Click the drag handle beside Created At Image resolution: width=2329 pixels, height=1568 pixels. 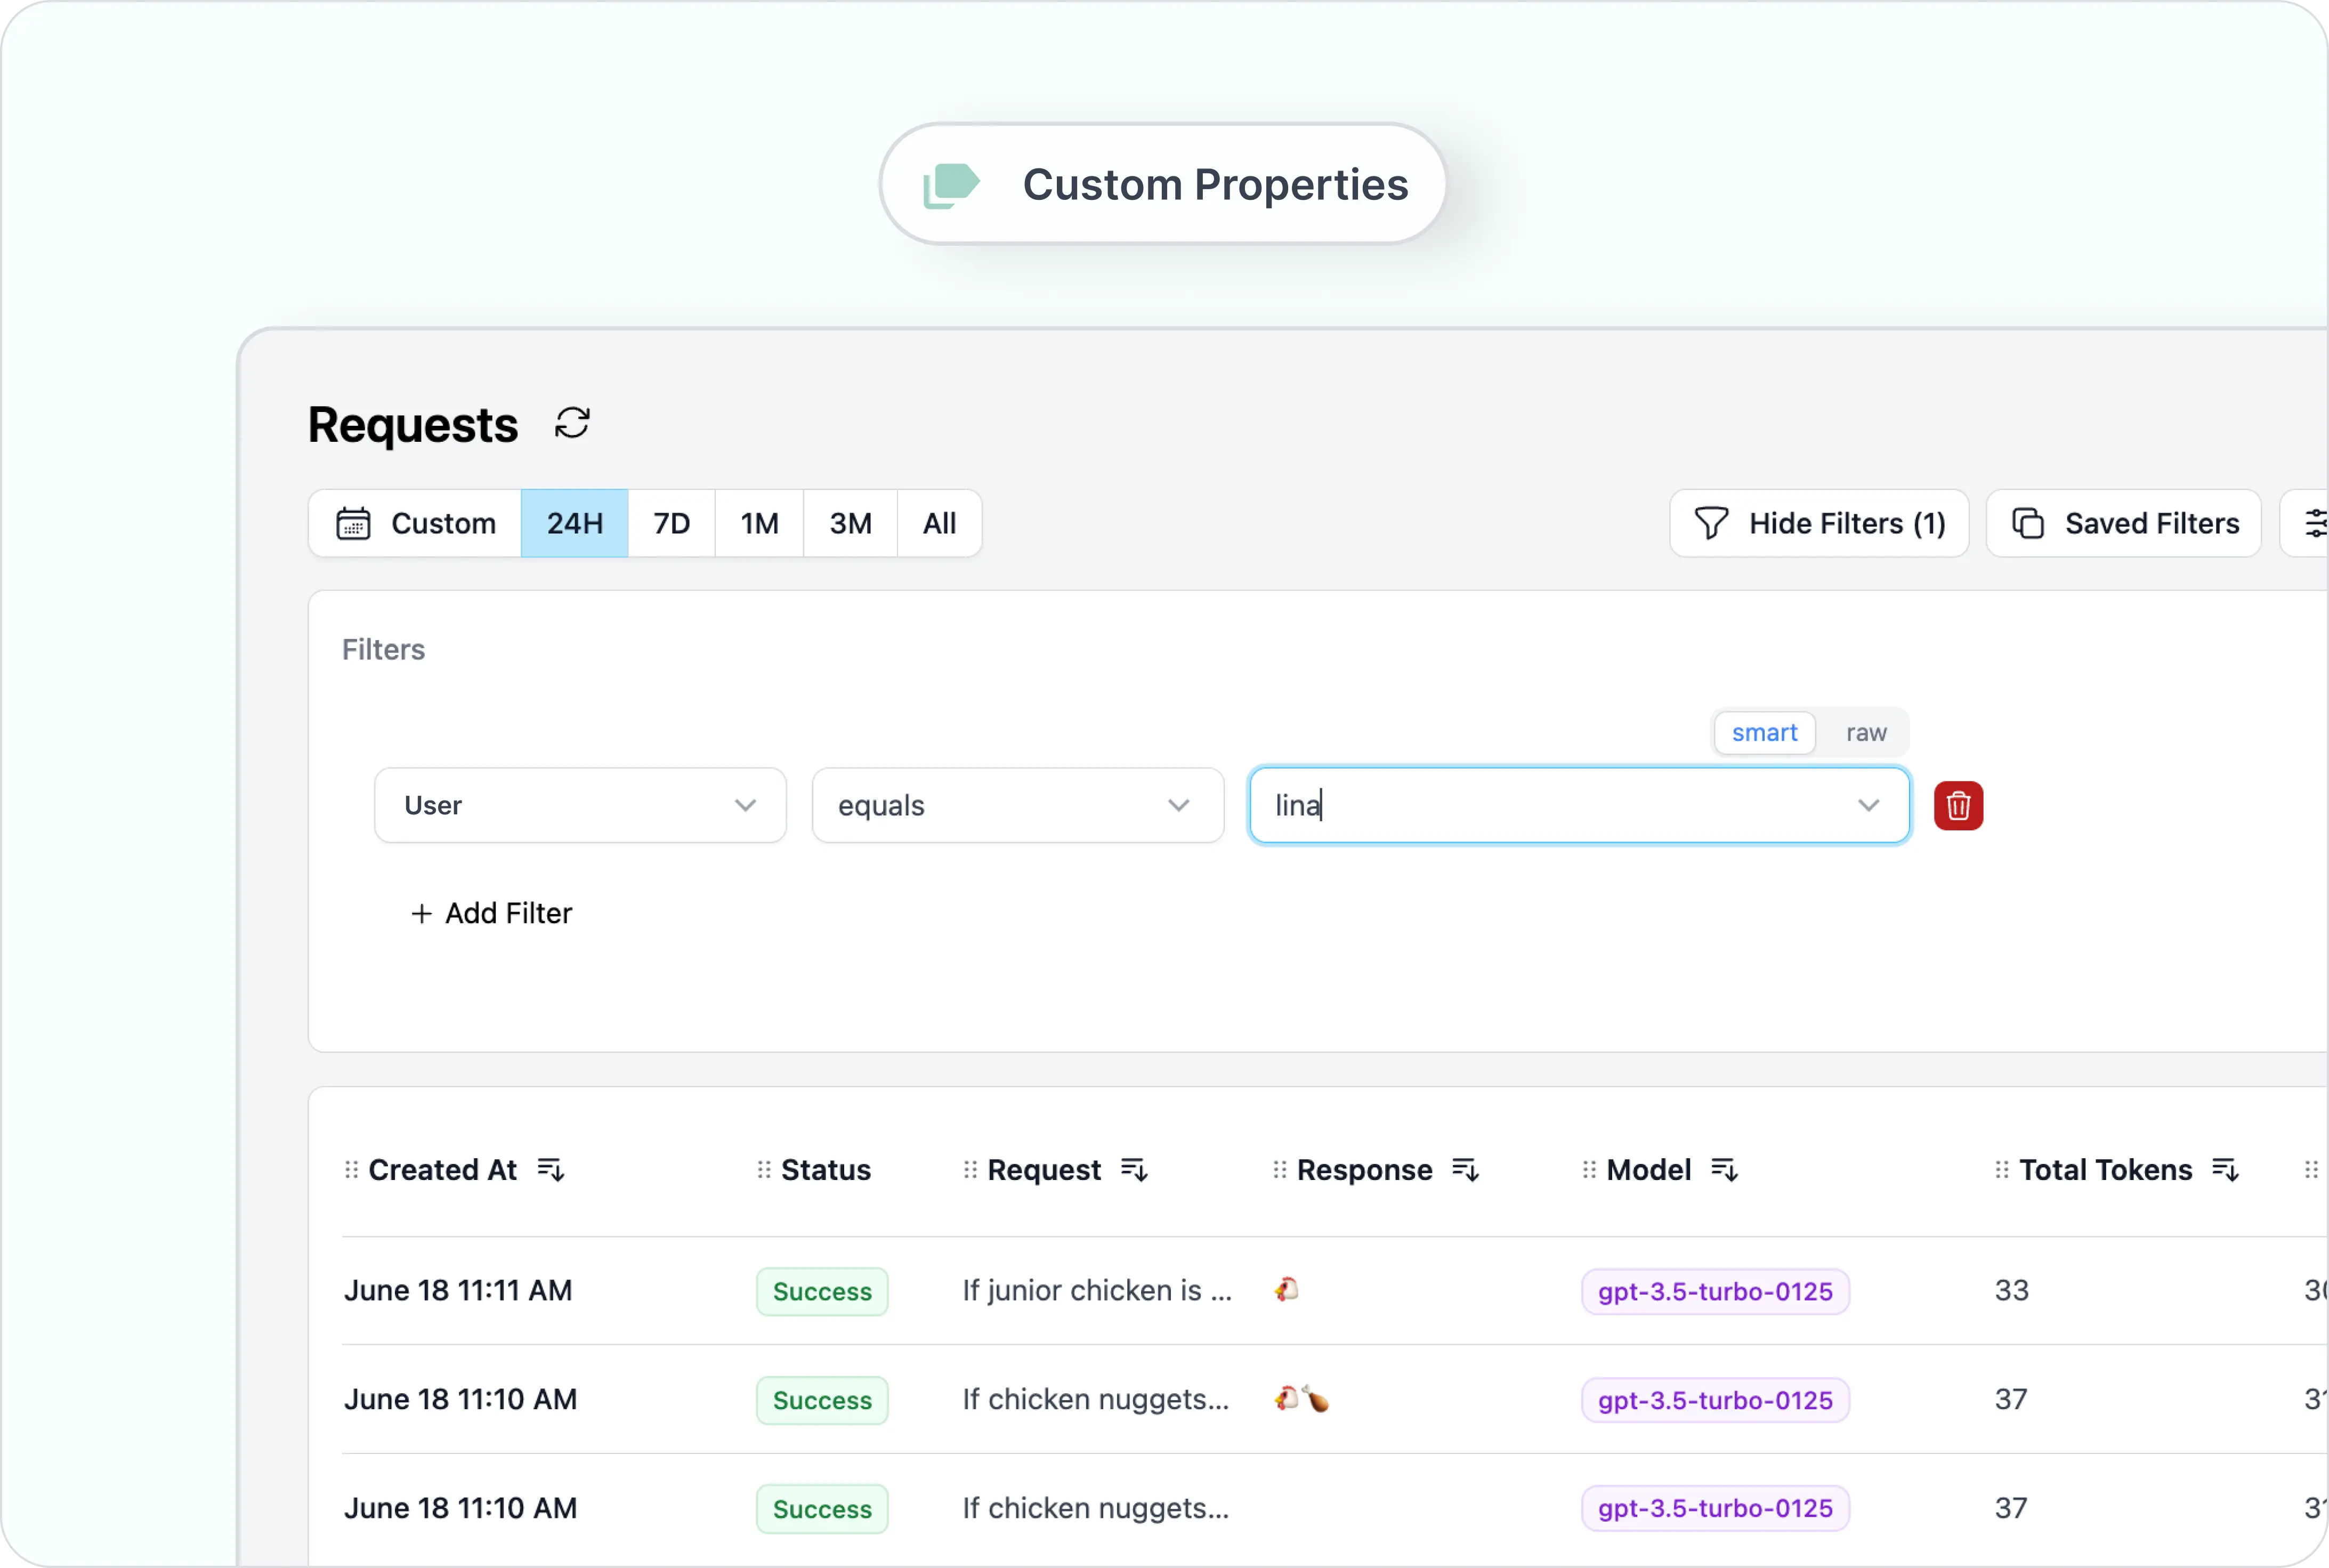[x=351, y=1169]
